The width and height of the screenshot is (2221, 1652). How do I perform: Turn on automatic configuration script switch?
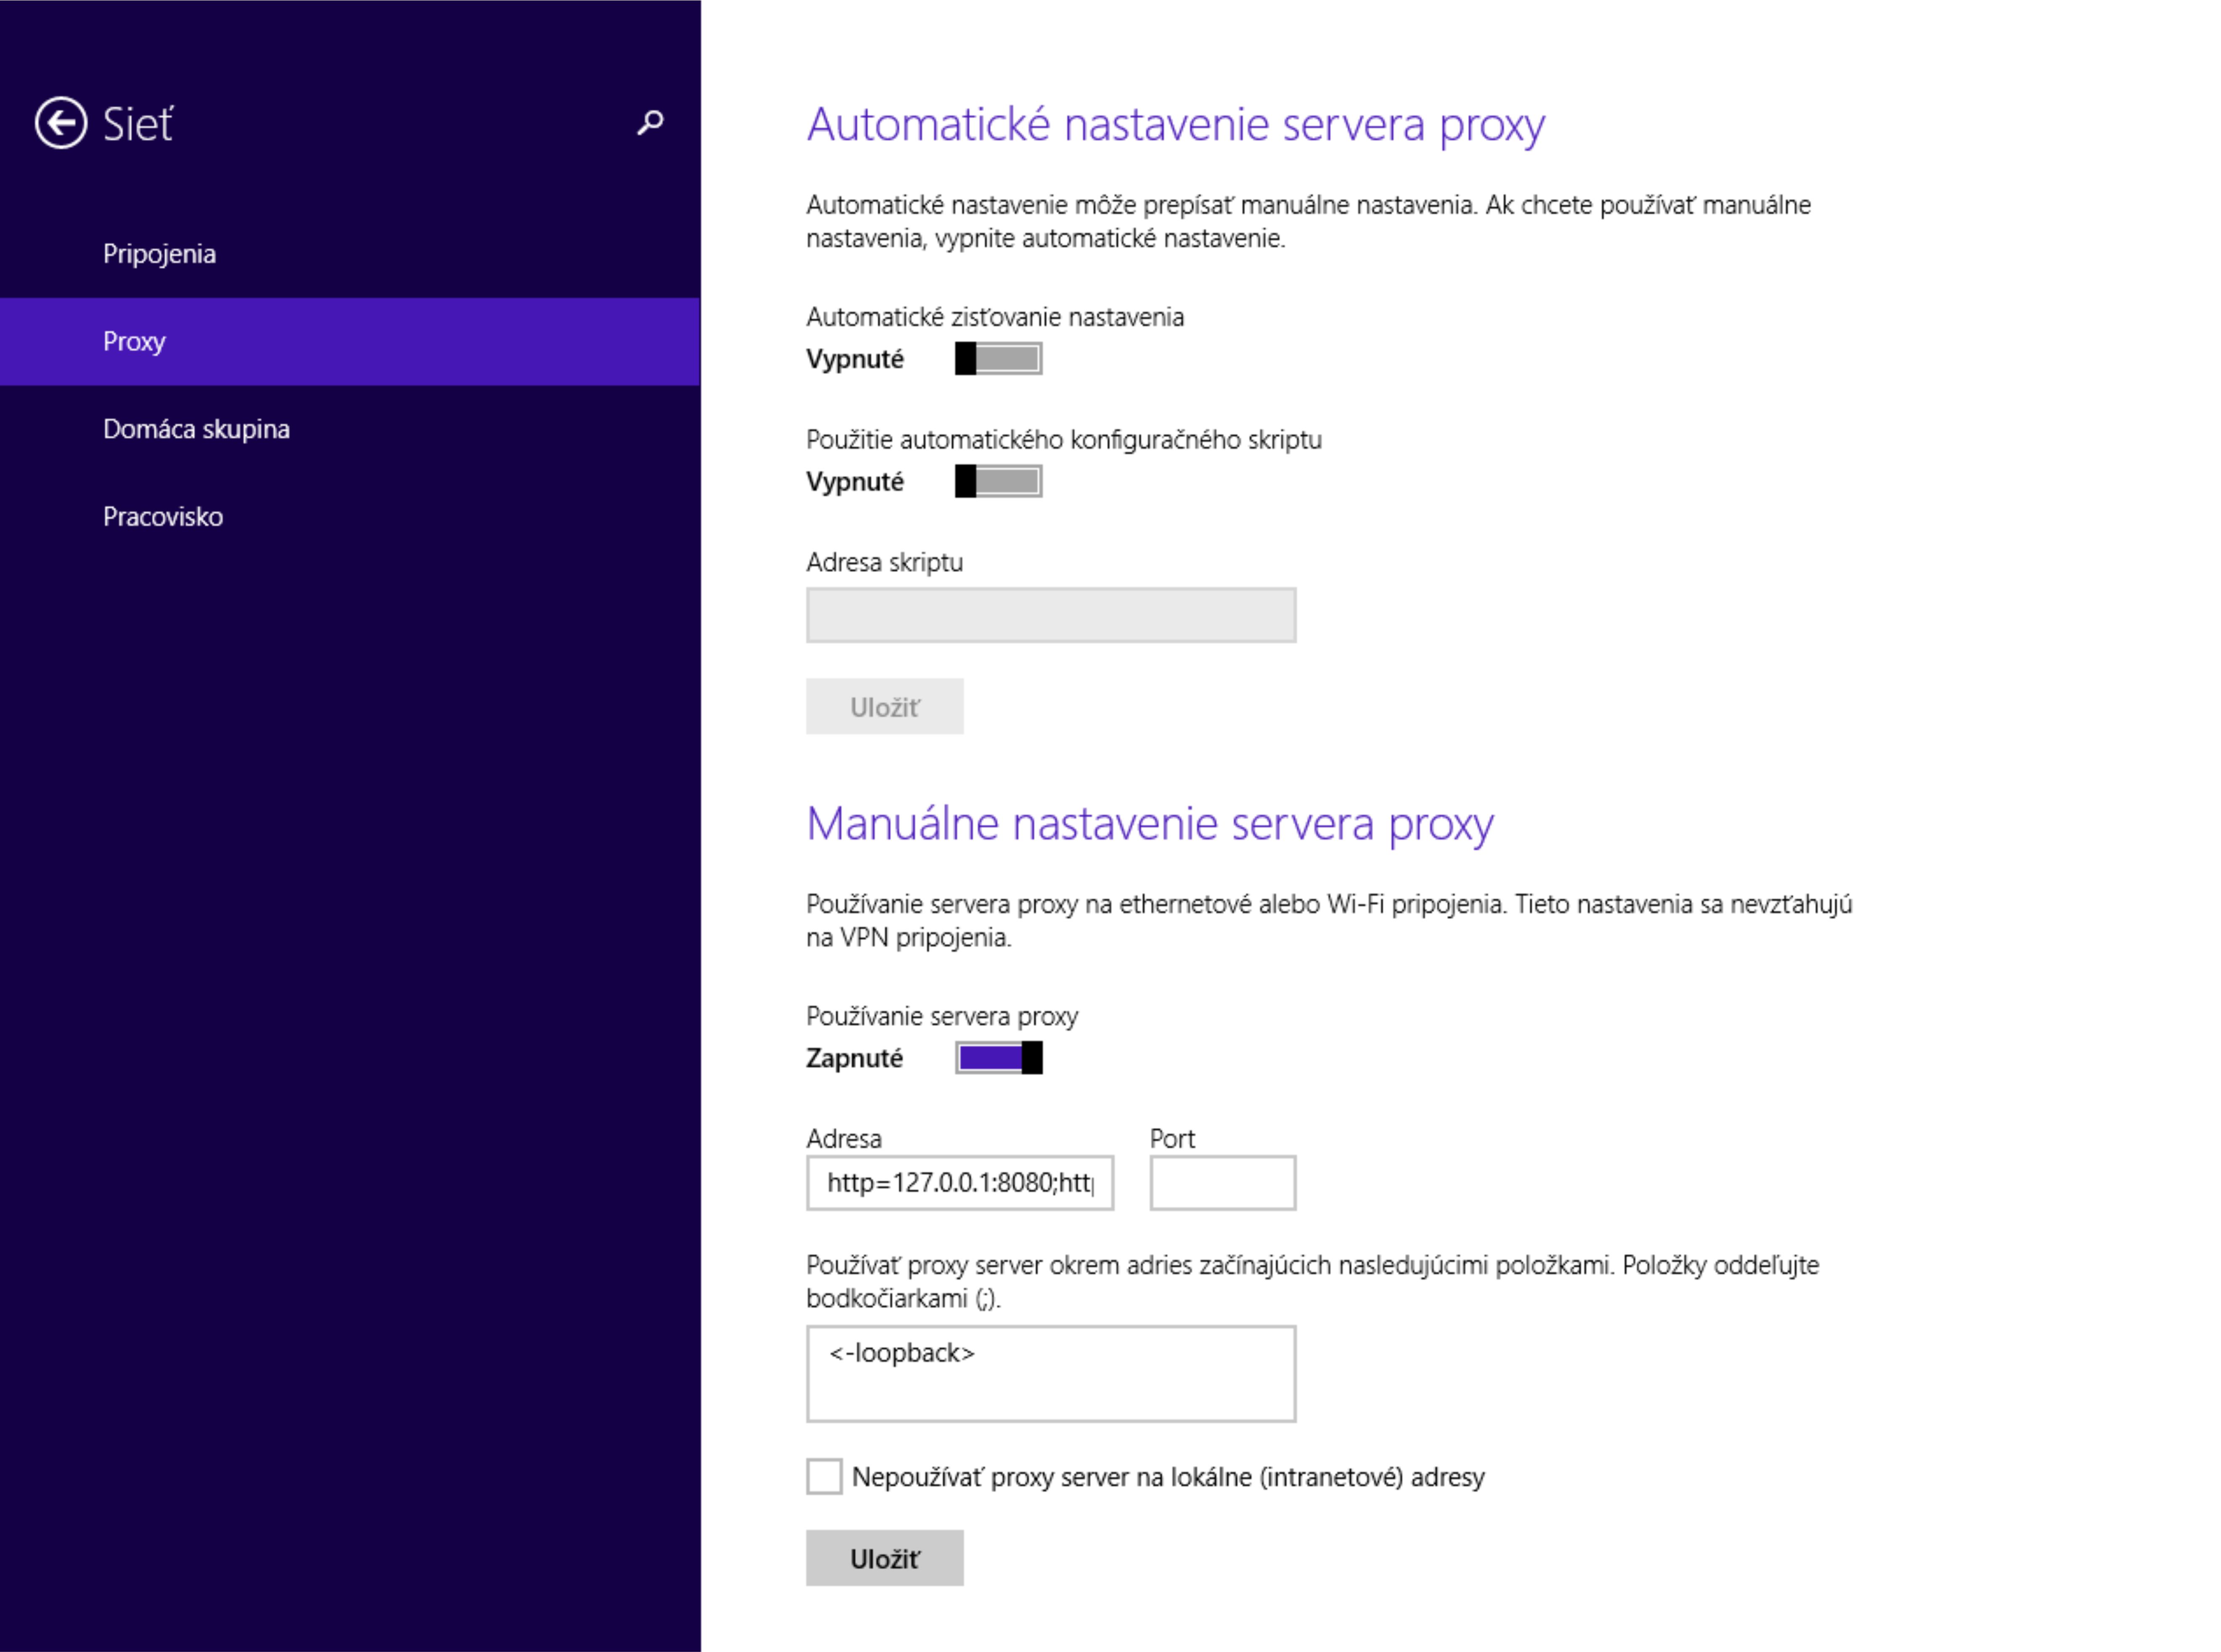coord(998,481)
